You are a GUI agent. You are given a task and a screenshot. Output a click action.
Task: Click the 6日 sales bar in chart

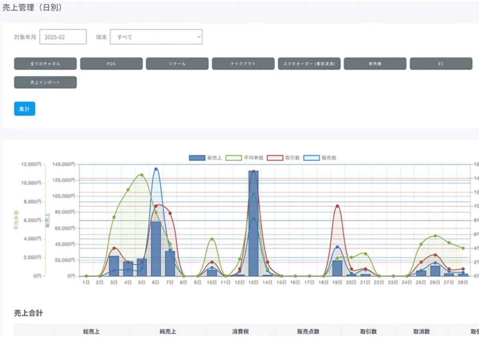point(156,249)
